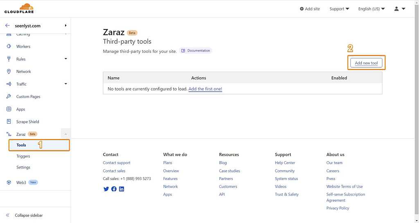
Task: Open the Twitter social icon
Action: pyautogui.click(x=106, y=189)
